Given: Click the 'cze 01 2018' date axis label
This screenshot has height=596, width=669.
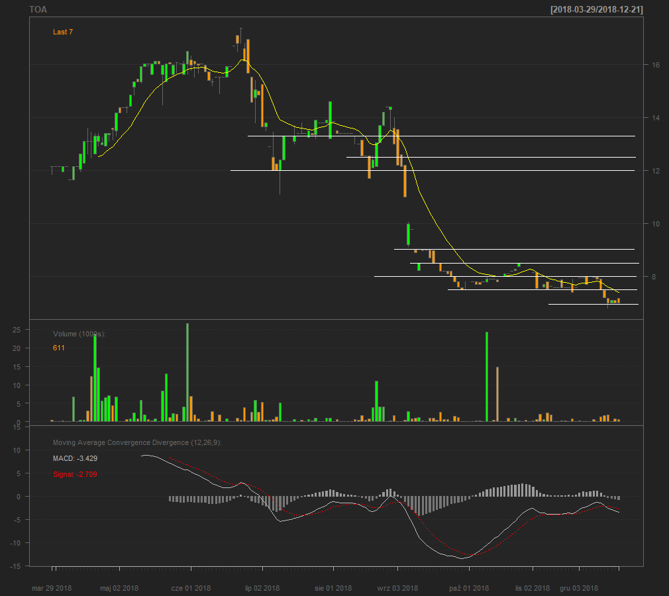Looking at the screenshot, I should click(191, 588).
